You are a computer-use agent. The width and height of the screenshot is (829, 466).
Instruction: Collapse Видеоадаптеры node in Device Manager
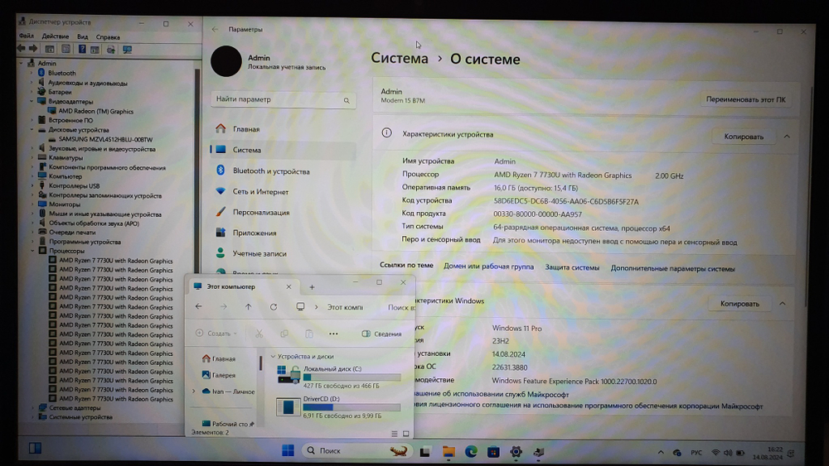pyautogui.click(x=32, y=101)
